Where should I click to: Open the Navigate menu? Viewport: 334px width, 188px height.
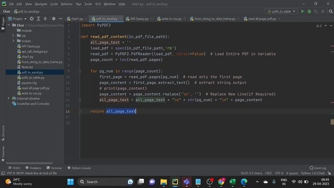[41, 4]
